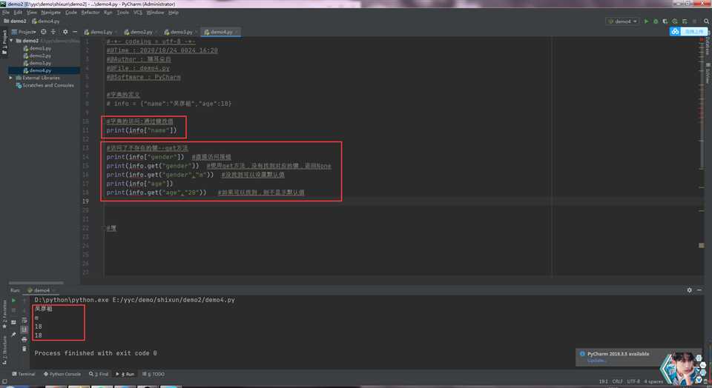Open the VCS menu
This screenshot has width=712, height=388.
click(138, 13)
